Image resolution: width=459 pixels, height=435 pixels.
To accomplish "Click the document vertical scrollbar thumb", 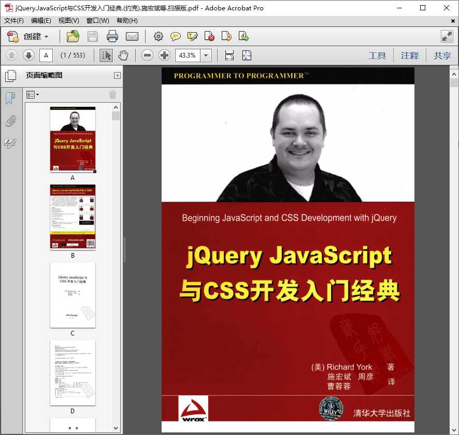I will tap(454, 83).
